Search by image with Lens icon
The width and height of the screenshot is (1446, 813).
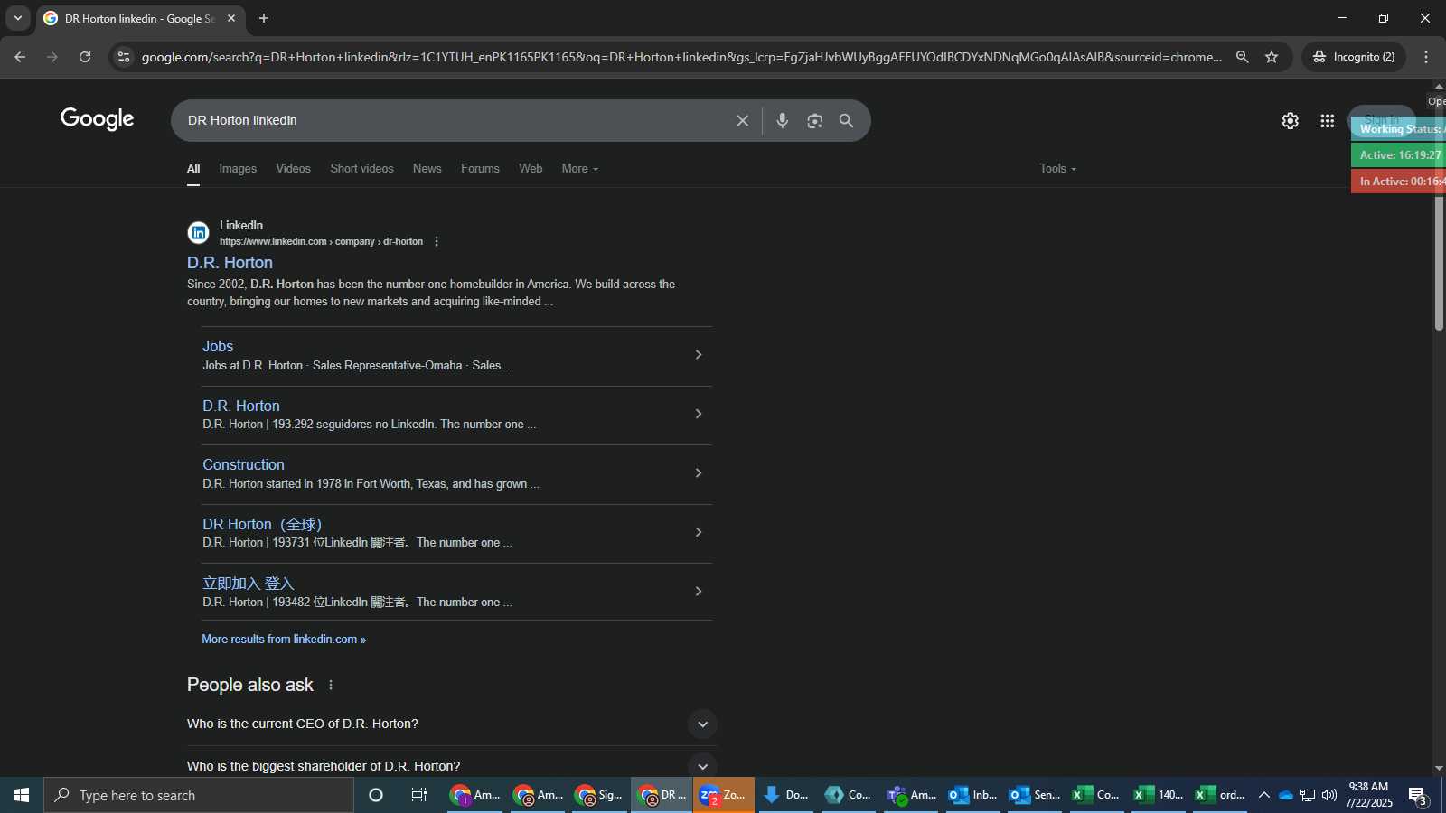coord(815,120)
